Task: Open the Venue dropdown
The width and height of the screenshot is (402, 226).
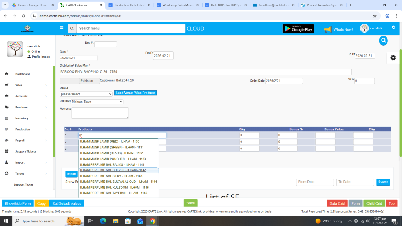Action: [x=86, y=94]
